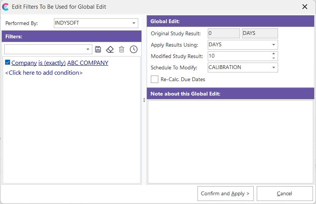Image resolution: width=316 pixels, height=204 pixels.
Task: Click here to add condition link
Action: pos(44,72)
